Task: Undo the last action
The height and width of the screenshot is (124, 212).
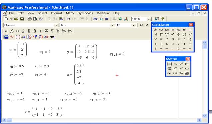Action: pos(68,19)
